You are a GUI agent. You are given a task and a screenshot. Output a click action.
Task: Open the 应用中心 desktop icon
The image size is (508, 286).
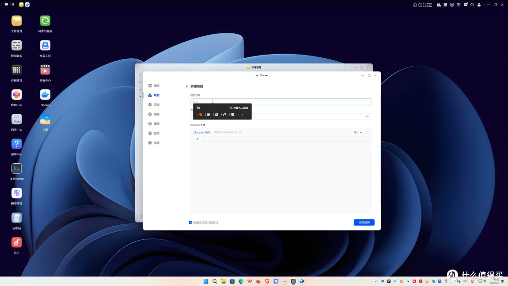[x=16, y=95]
